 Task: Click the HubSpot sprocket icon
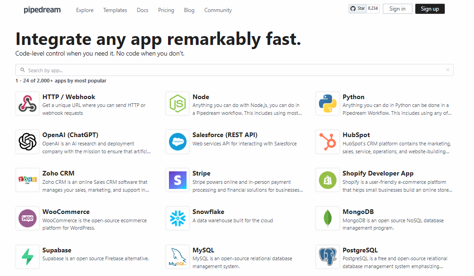coord(328,142)
